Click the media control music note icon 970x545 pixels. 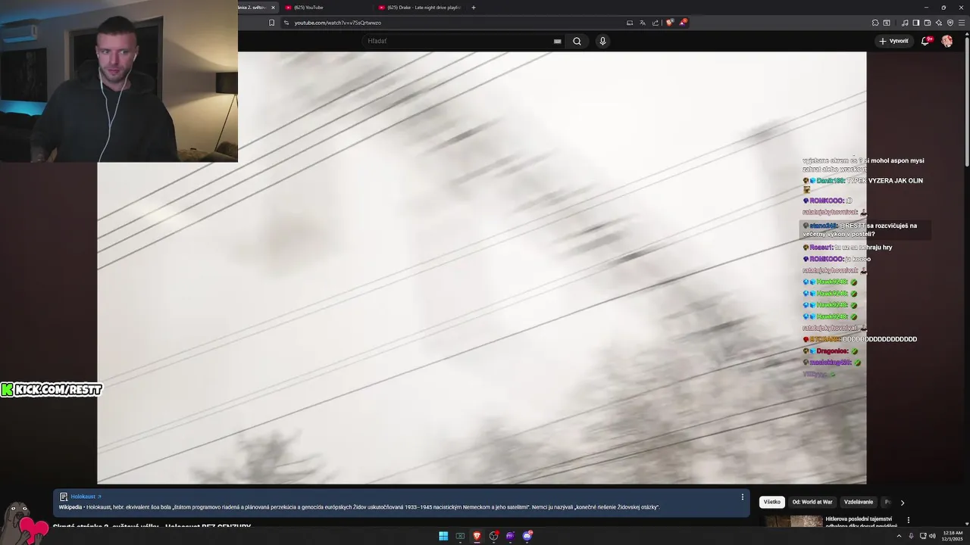point(905,23)
